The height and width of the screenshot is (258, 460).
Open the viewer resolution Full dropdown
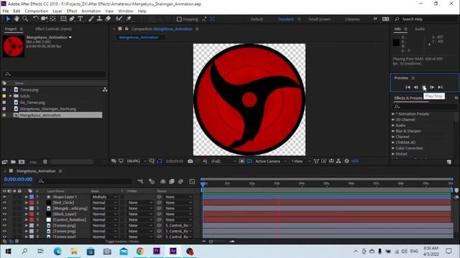coord(224,161)
